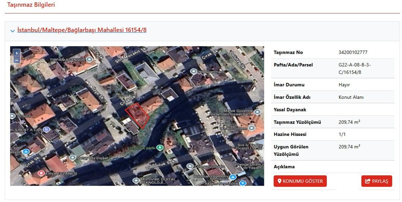Select the Limonluk parkı tree marker
The height and width of the screenshot is (202, 402).
coord(160,147)
